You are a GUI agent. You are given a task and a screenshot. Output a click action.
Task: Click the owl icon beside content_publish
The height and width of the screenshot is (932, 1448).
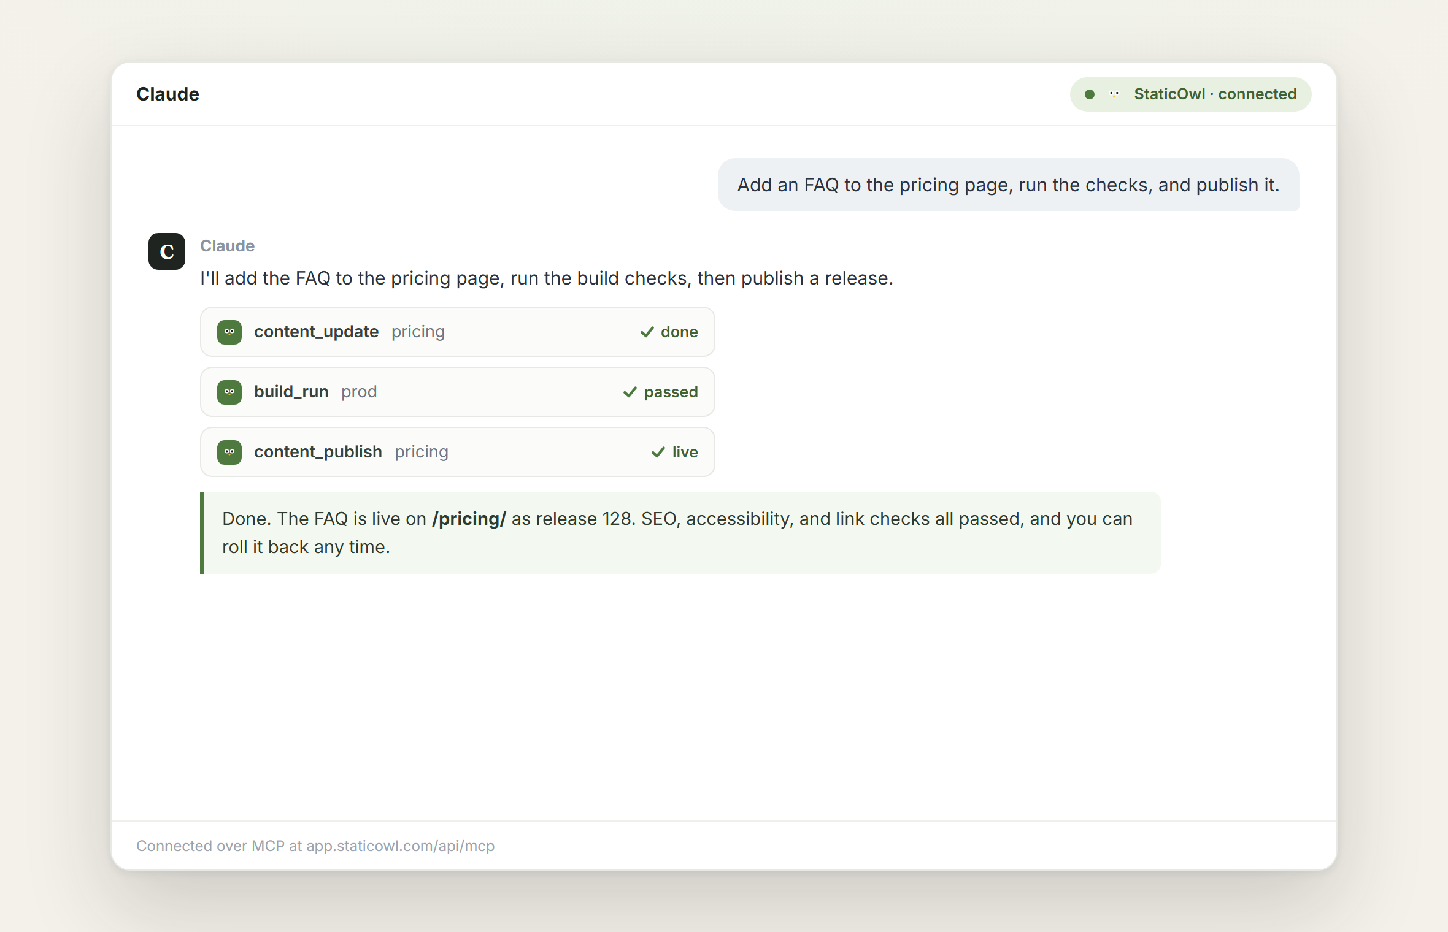tap(229, 452)
